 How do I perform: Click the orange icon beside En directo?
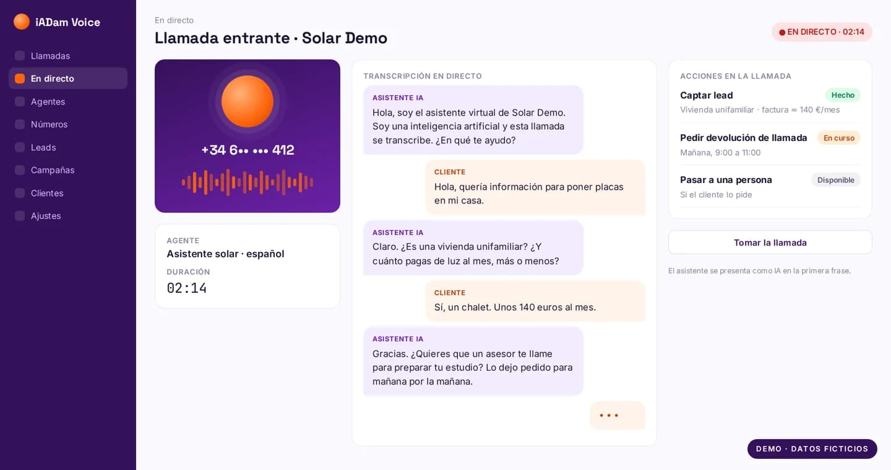click(20, 79)
